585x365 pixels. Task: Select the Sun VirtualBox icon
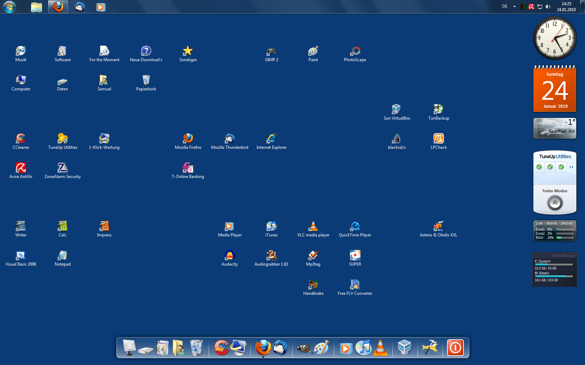397,112
